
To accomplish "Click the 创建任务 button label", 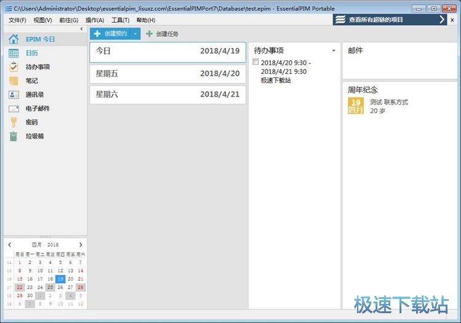I will click(167, 34).
